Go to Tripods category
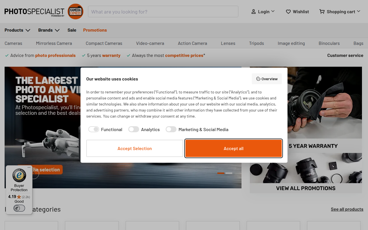The image size is (368, 230). click(x=256, y=43)
